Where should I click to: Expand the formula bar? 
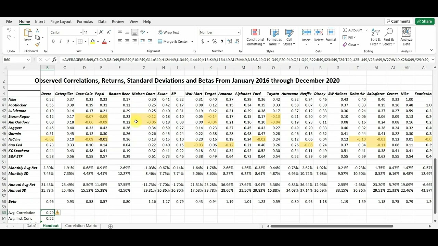pos(433,59)
